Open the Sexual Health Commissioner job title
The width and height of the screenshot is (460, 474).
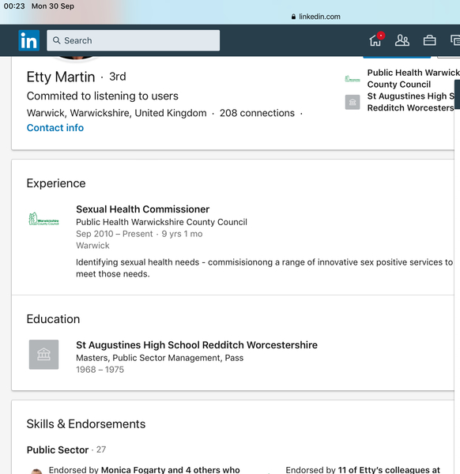click(x=143, y=209)
